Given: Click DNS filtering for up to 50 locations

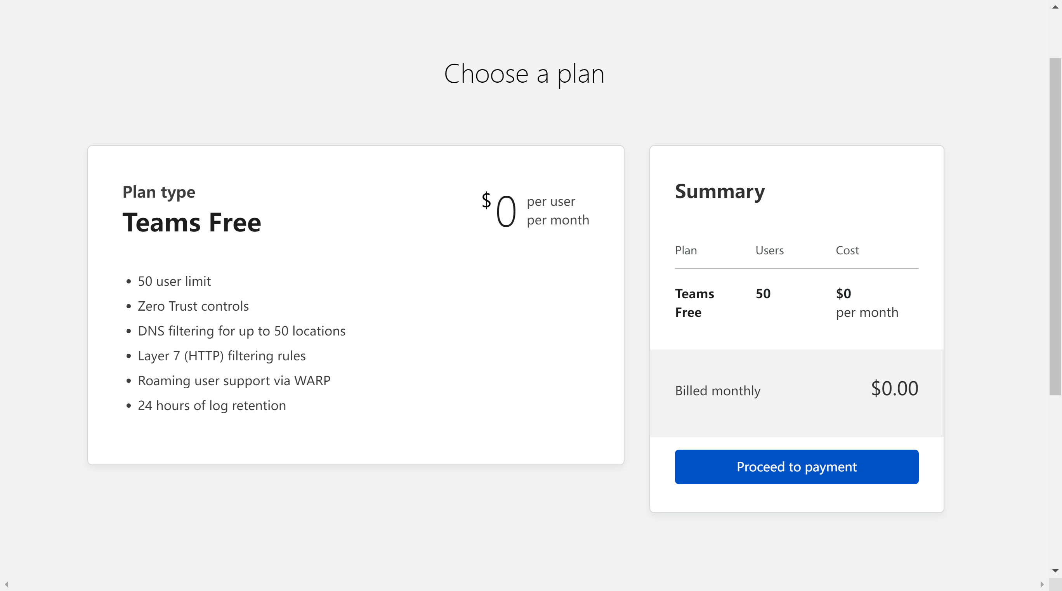Looking at the screenshot, I should [241, 331].
